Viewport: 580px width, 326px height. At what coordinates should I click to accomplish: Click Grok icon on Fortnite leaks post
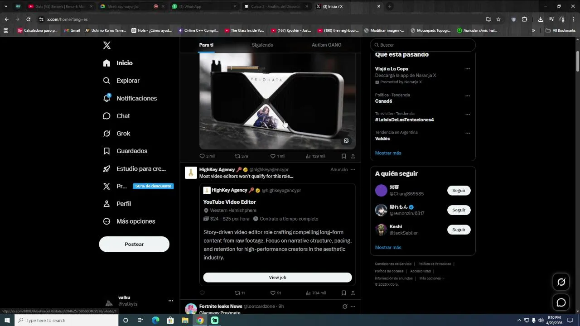pyautogui.click(x=345, y=307)
